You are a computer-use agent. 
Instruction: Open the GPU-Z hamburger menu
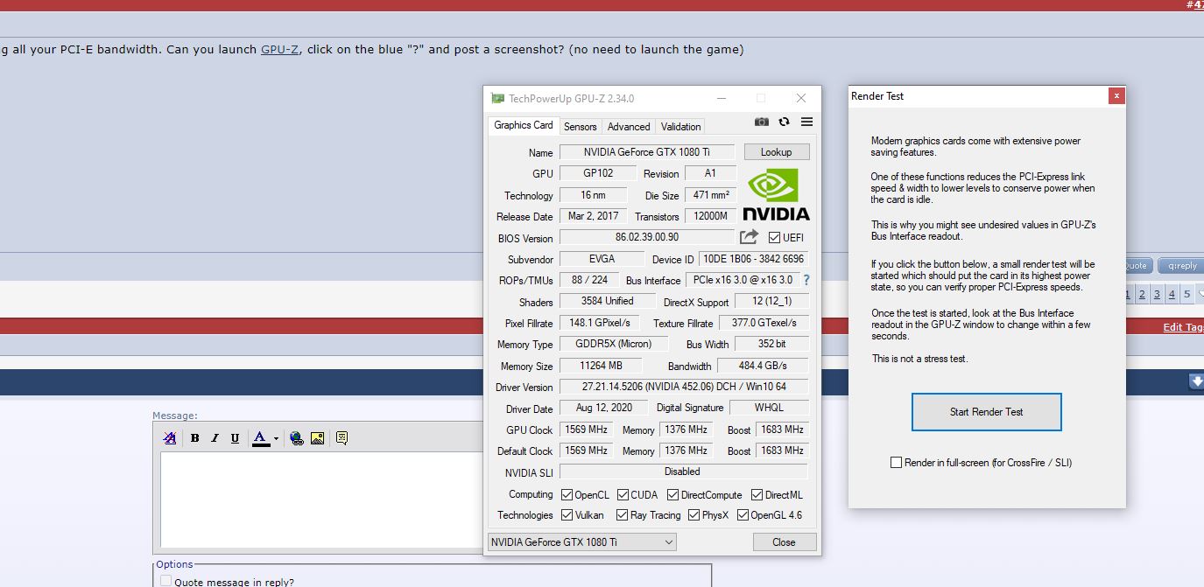pyautogui.click(x=806, y=122)
